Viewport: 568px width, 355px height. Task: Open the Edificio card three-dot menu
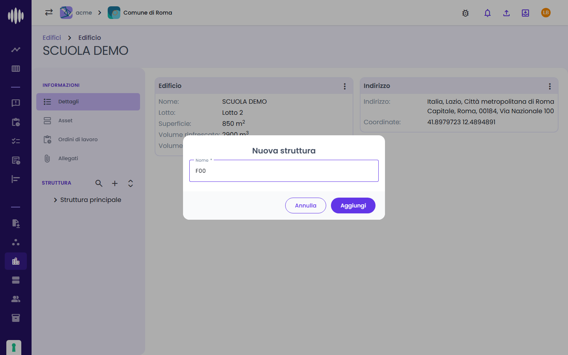(345, 86)
